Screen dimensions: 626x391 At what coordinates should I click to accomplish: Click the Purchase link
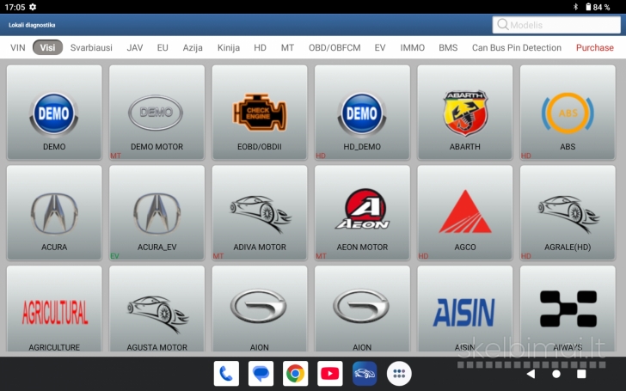coord(595,48)
